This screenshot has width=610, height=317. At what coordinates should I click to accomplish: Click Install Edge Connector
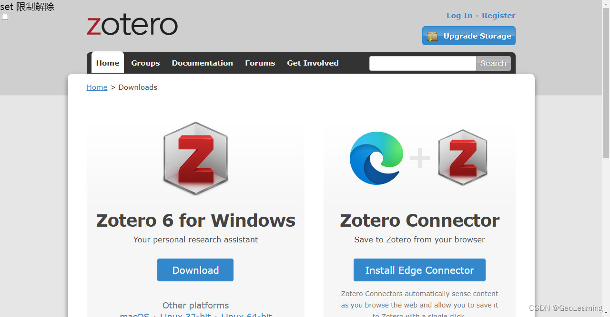(419, 269)
